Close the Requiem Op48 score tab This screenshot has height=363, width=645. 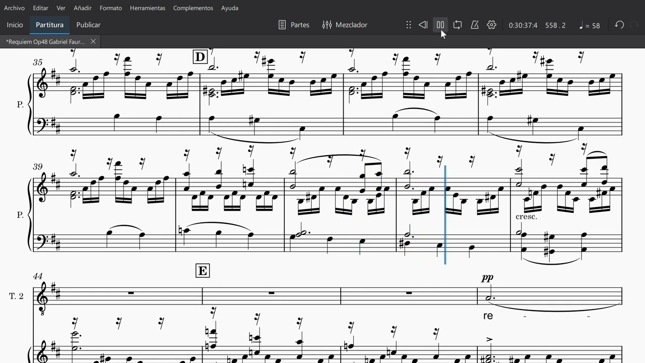point(93,41)
